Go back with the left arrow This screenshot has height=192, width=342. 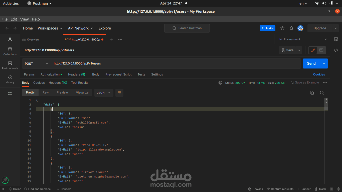(x=7, y=28)
